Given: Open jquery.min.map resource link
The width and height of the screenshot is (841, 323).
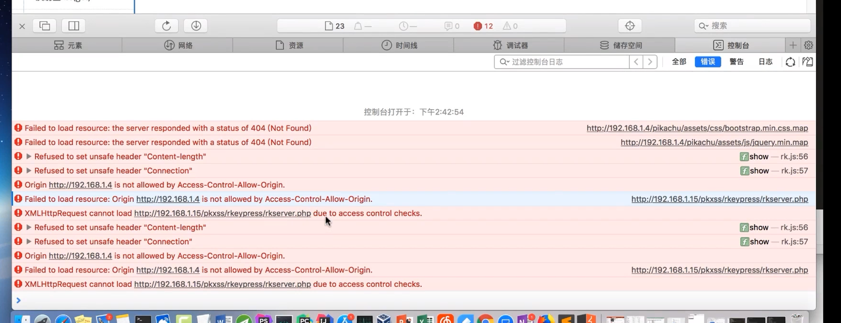Looking at the screenshot, I should pyautogui.click(x=714, y=143).
